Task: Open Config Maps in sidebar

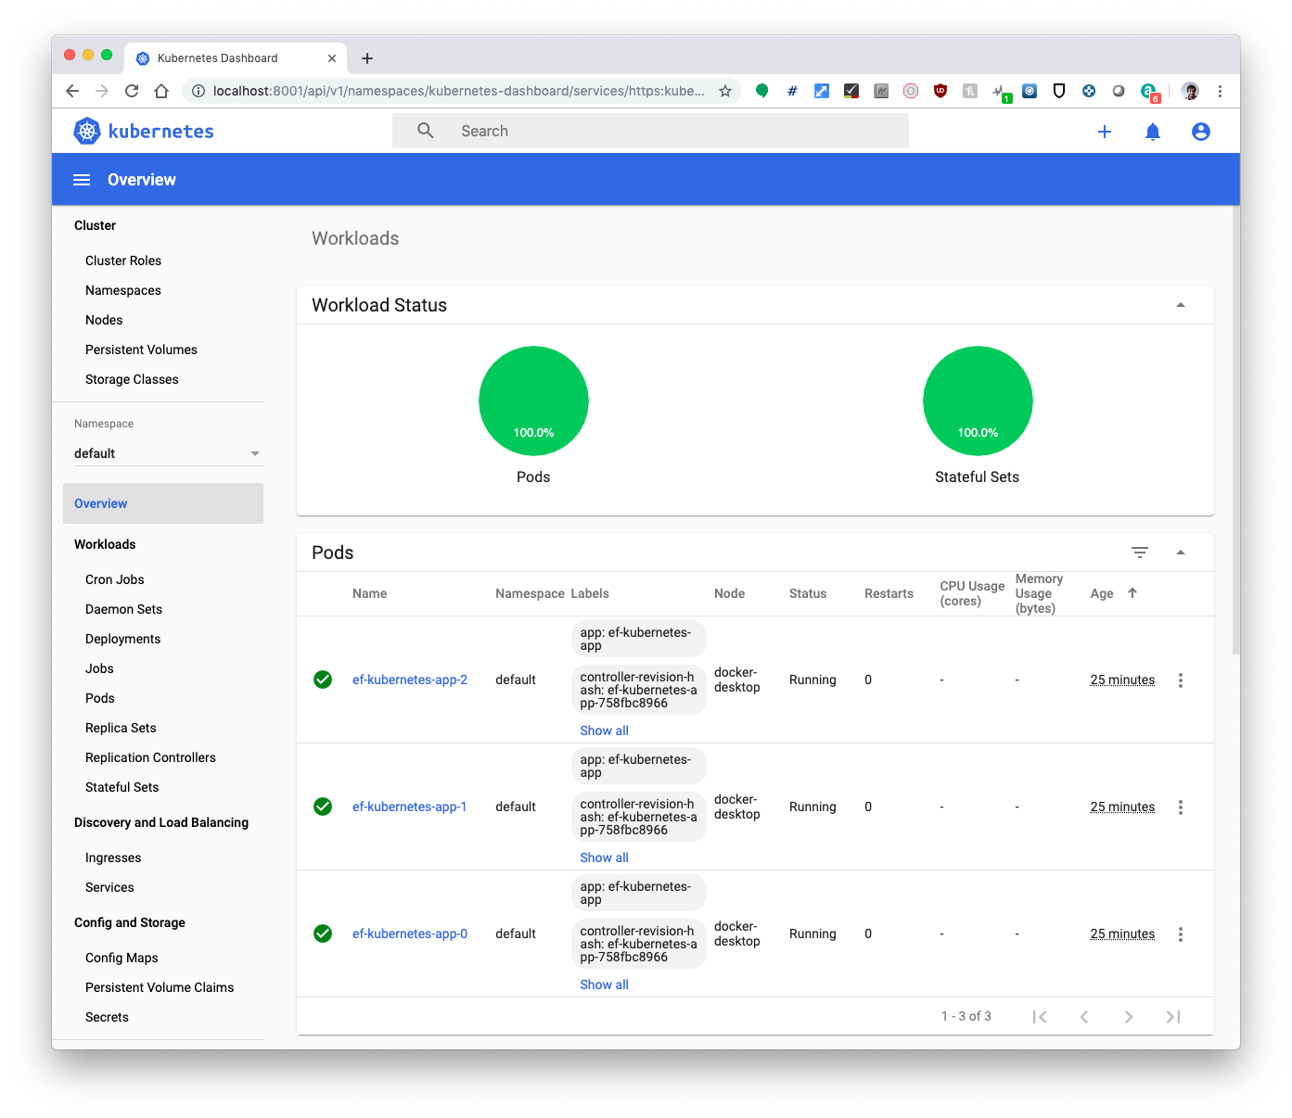Action: click(x=122, y=958)
